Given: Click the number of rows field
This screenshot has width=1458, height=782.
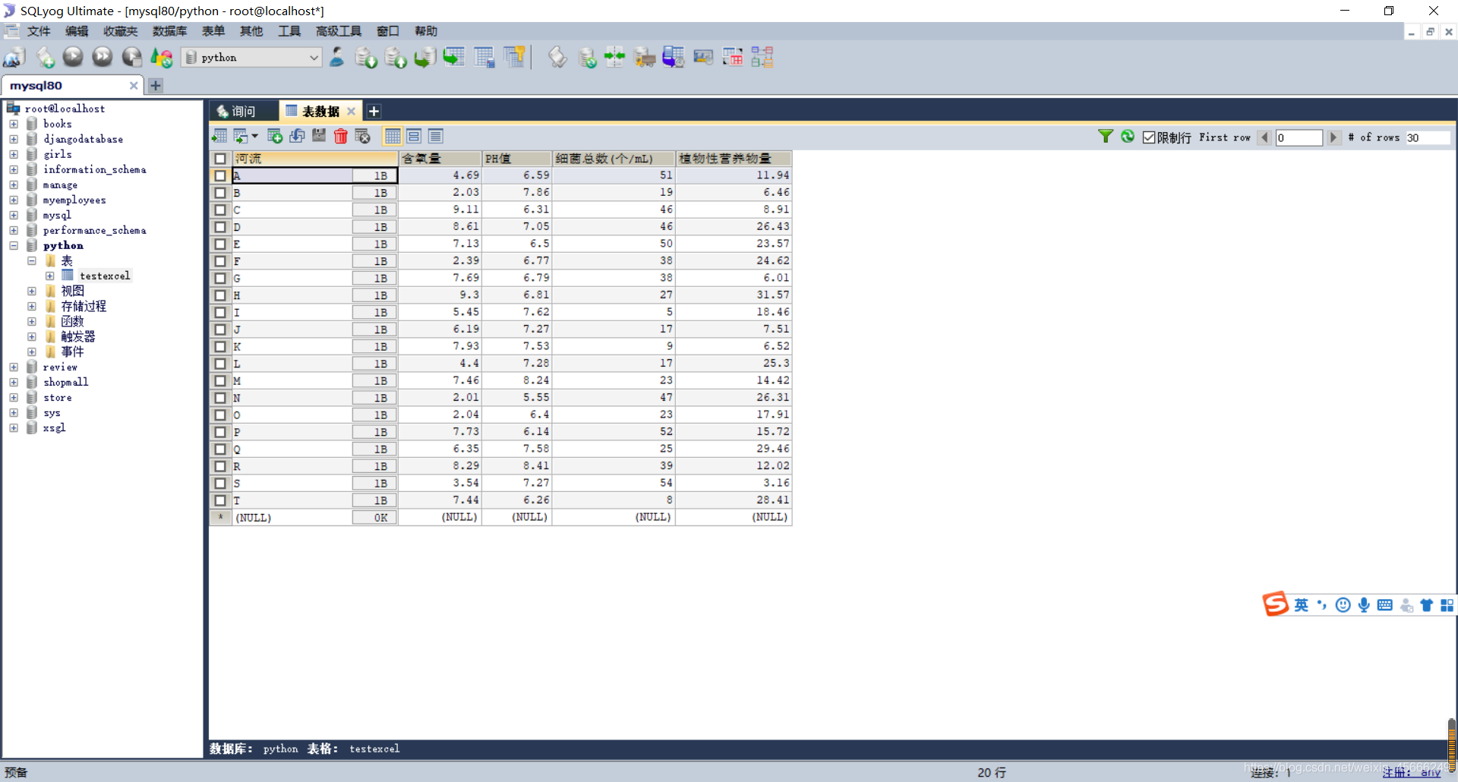Looking at the screenshot, I should [1428, 137].
